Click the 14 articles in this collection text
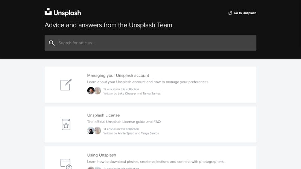 (x=121, y=129)
